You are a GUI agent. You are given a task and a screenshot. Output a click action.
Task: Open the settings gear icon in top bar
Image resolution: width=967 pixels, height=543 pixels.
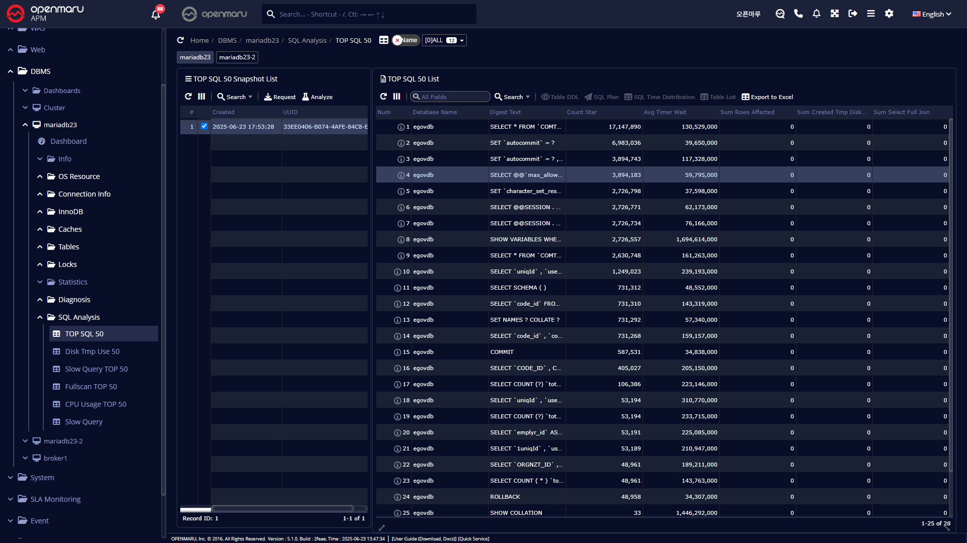pyautogui.click(x=889, y=14)
